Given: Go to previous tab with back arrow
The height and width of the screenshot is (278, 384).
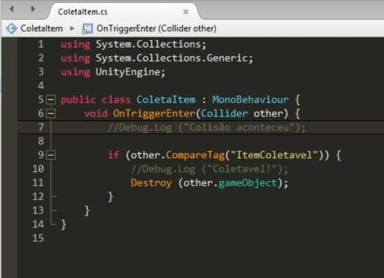Looking at the screenshot, I should 12,9.
